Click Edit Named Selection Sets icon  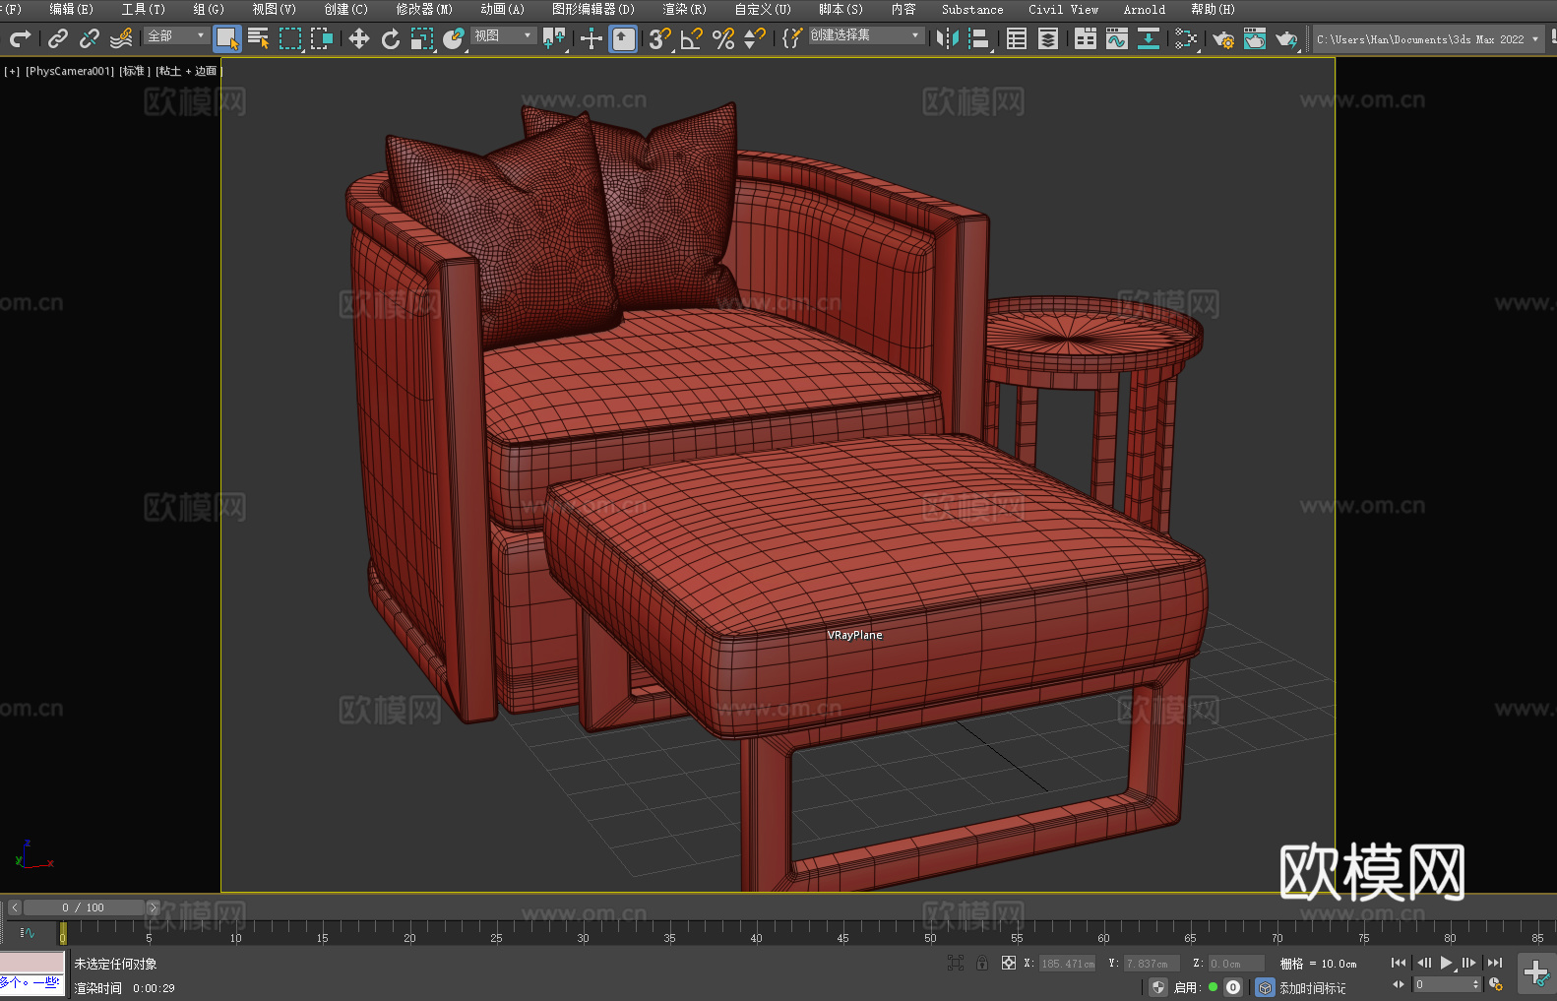(x=792, y=38)
